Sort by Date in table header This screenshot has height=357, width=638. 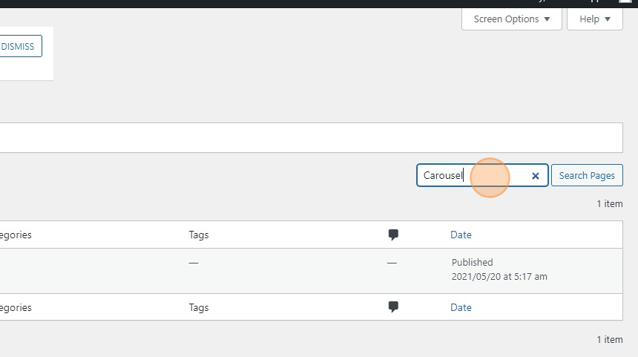click(x=461, y=235)
